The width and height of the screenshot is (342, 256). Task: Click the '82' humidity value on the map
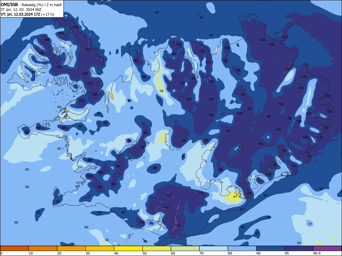click(107, 240)
